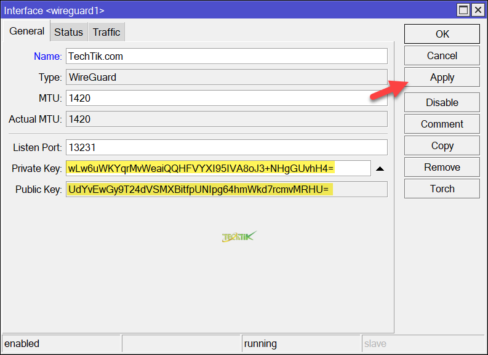
Task: Collapse the Private Key arrow
Action: pyautogui.click(x=380, y=169)
